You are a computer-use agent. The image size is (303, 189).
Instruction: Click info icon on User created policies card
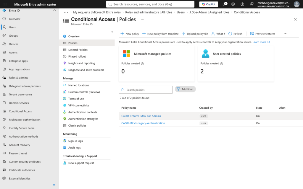tap(221, 64)
